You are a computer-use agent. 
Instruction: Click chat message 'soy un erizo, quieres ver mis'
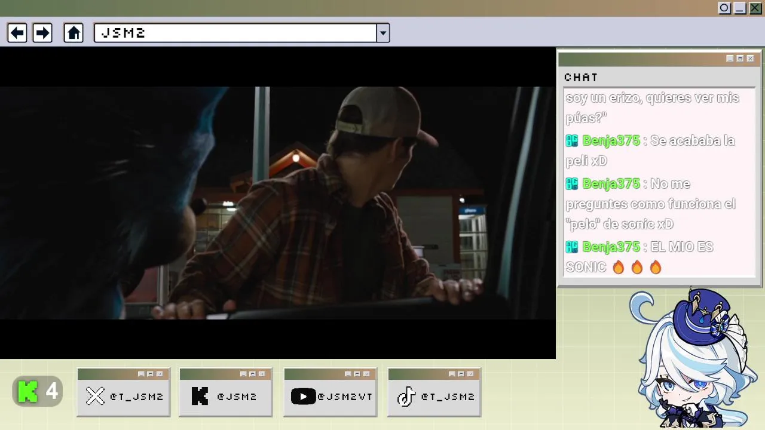coord(653,98)
